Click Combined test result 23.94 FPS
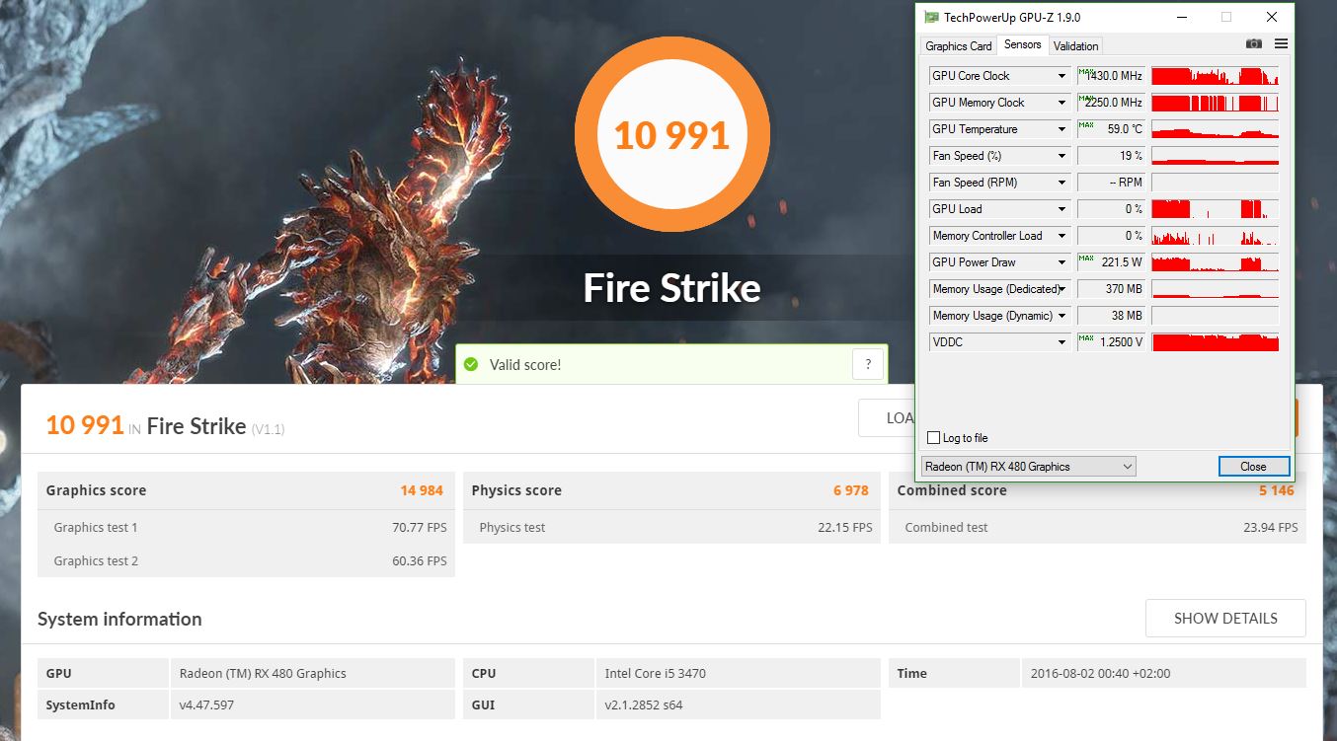1337x741 pixels. click(x=1271, y=528)
